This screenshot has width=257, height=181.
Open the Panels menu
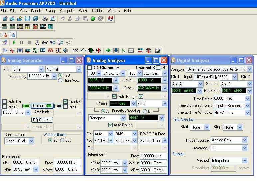click(36, 11)
